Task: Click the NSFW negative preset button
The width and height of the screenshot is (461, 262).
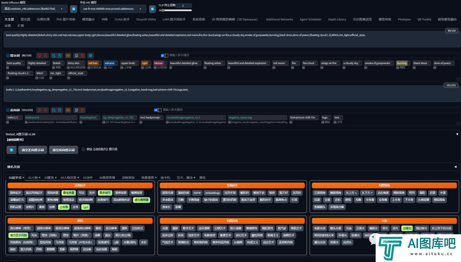Action: pyautogui.click(x=197, y=193)
